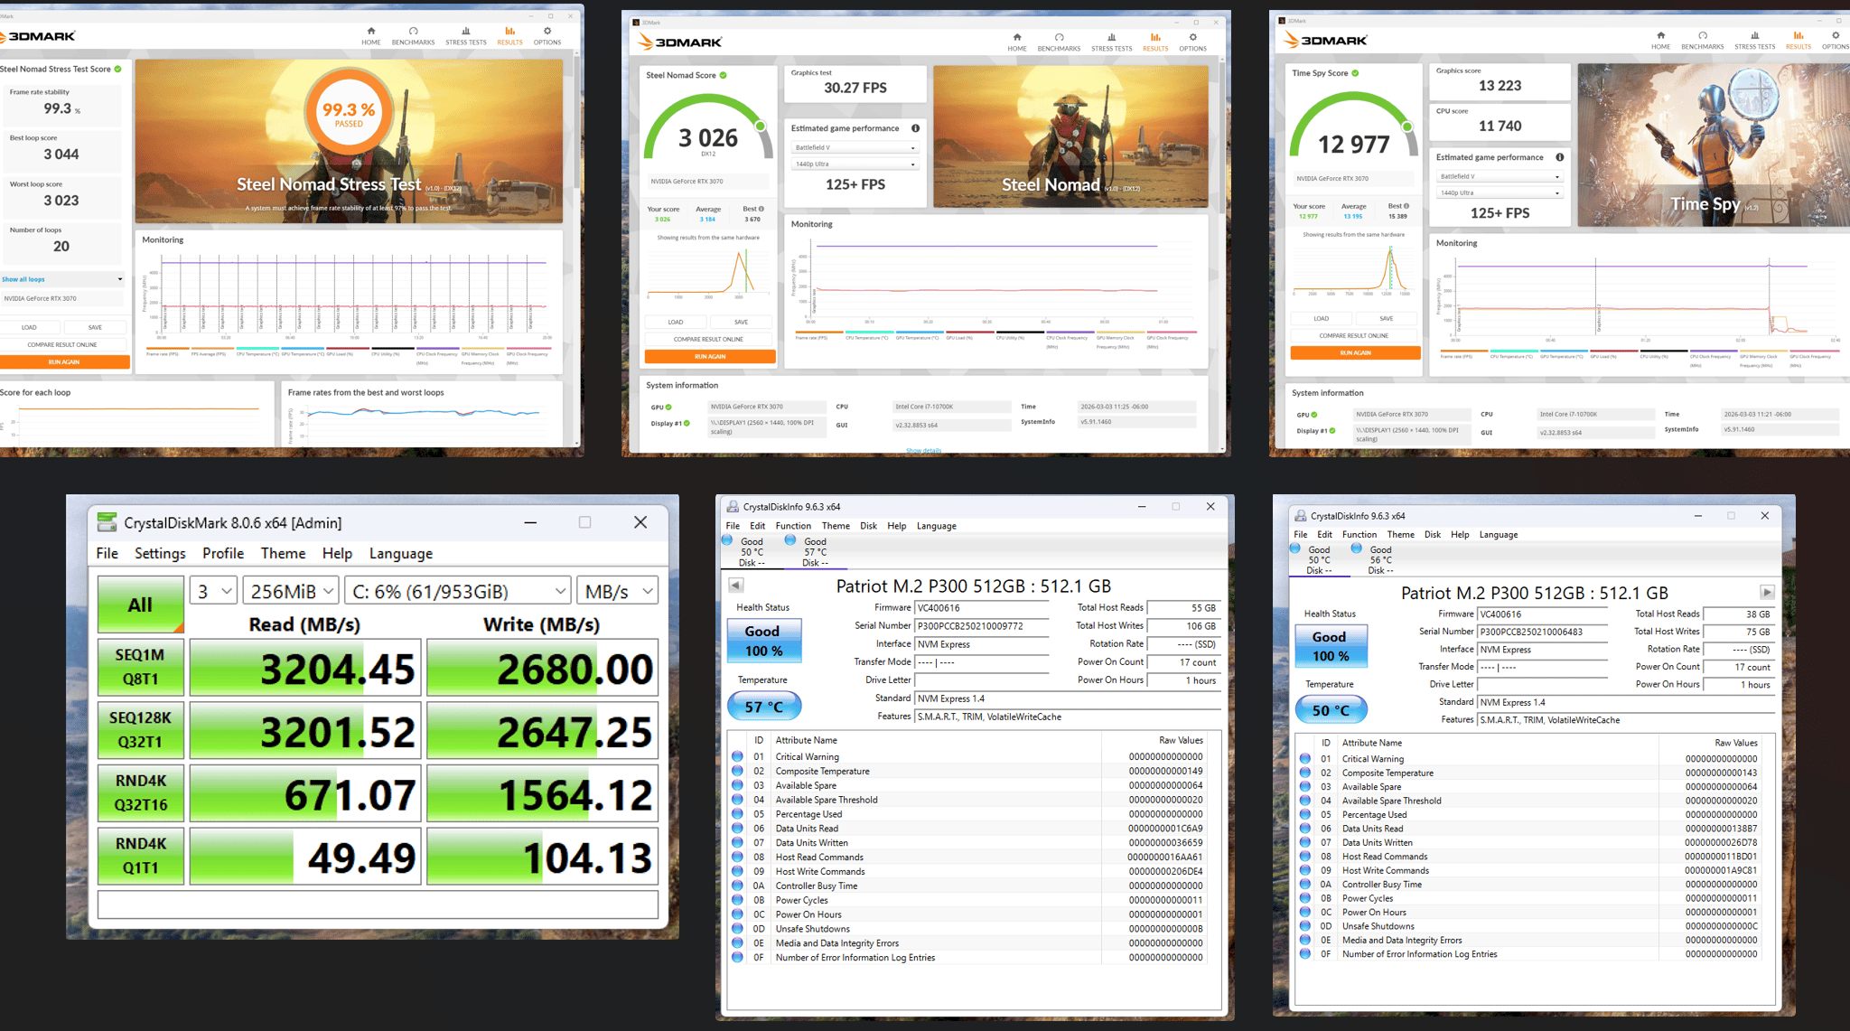Click Firmware field in right CrystalDiskInfo window

[x=1542, y=614]
